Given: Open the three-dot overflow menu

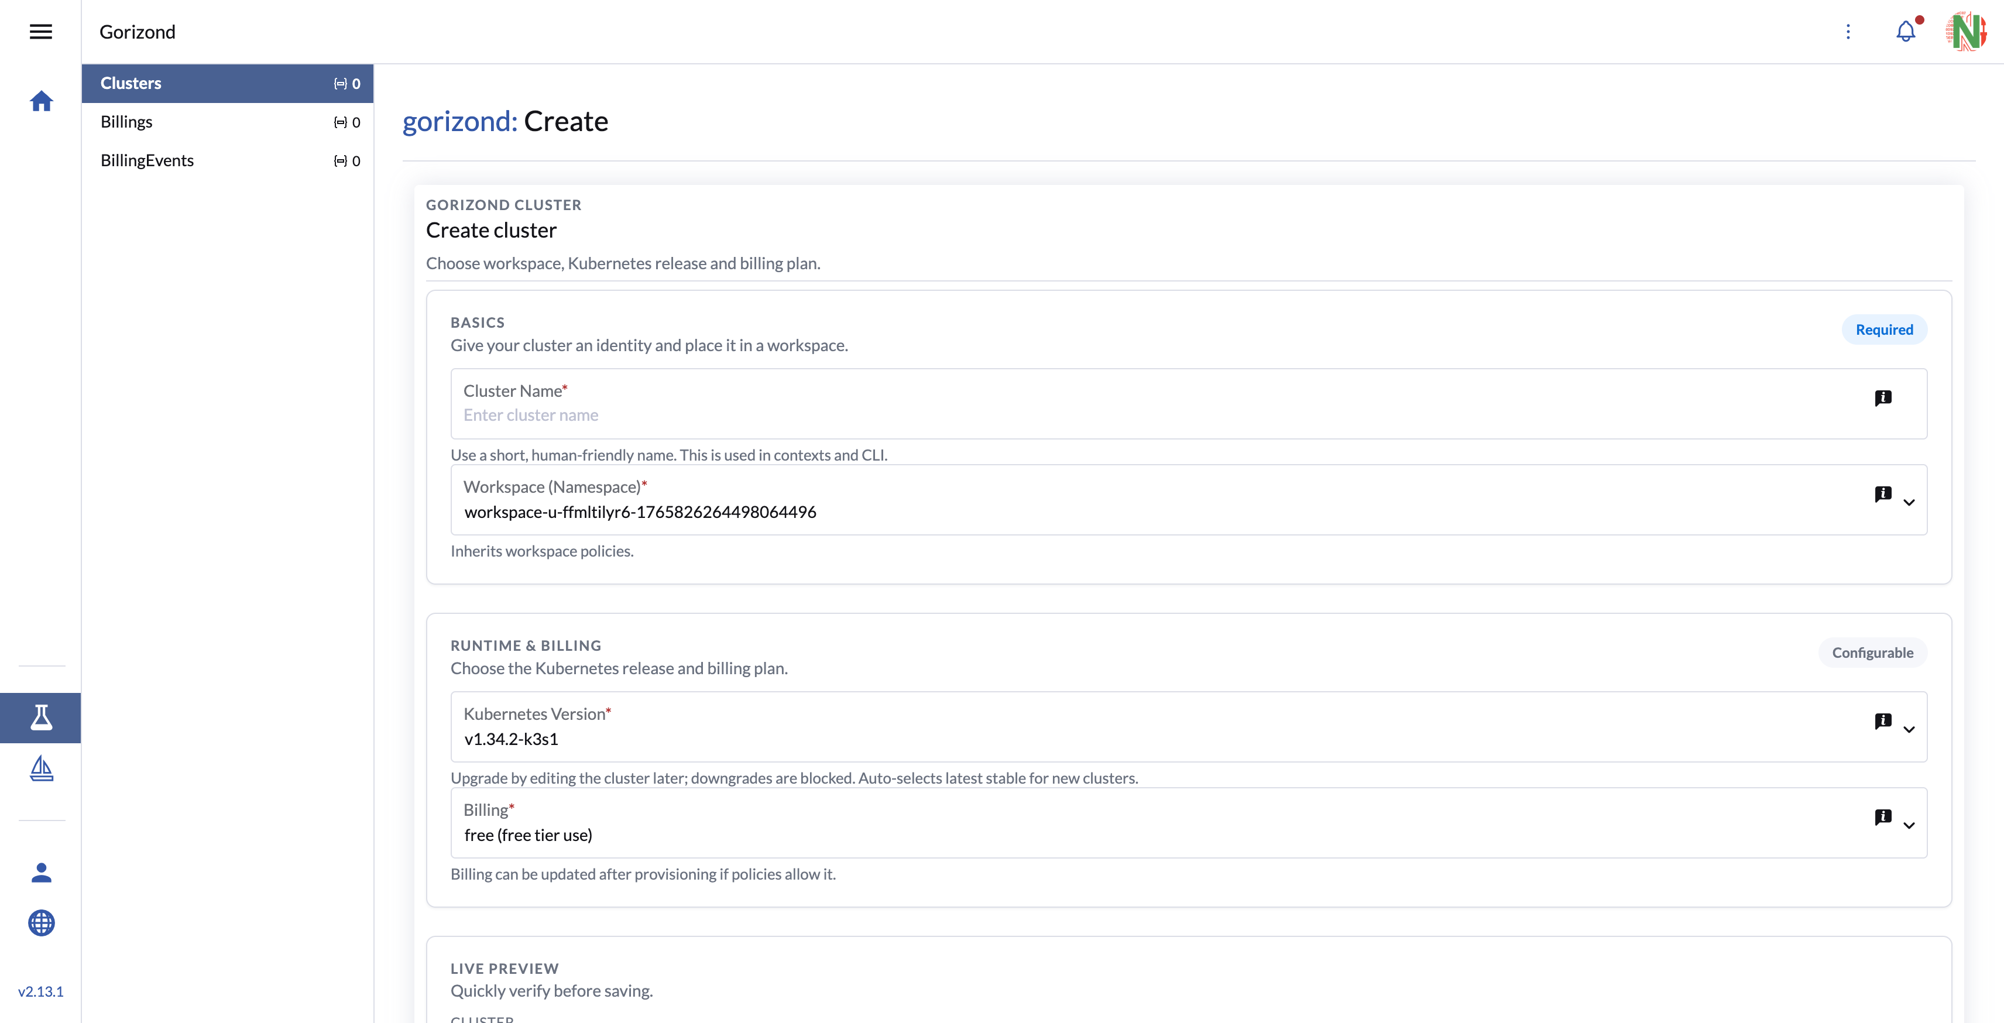Looking at the screenshot, I should tap(1849, 32).
